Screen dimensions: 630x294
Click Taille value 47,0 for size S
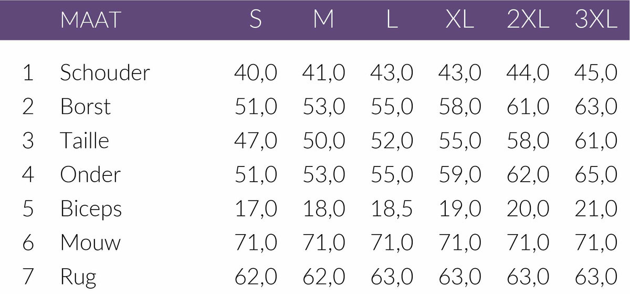point(256,141)
